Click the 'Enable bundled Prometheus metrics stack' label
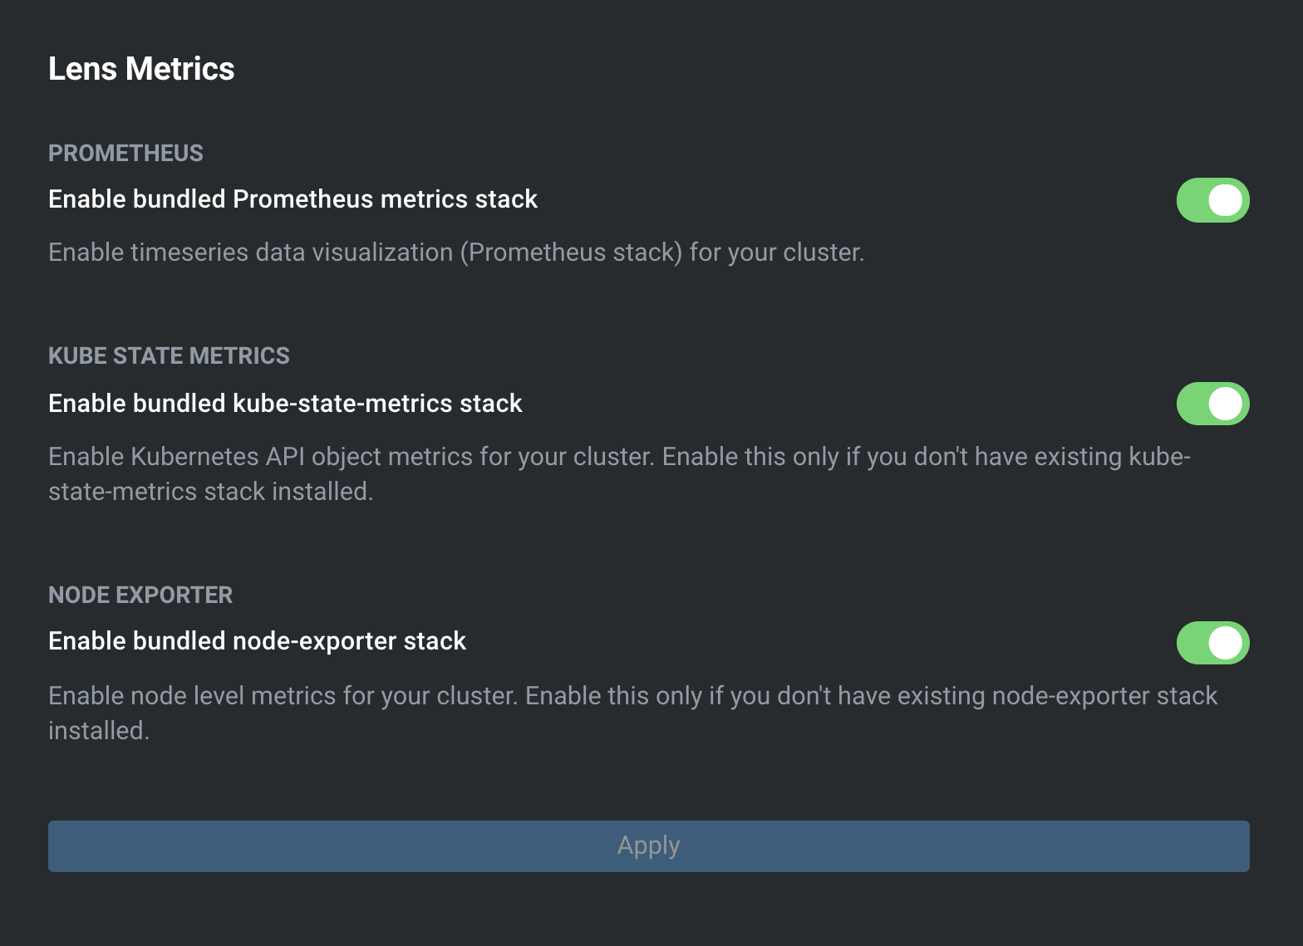This screenshot has width=1303, height=946. coord(293,199)
